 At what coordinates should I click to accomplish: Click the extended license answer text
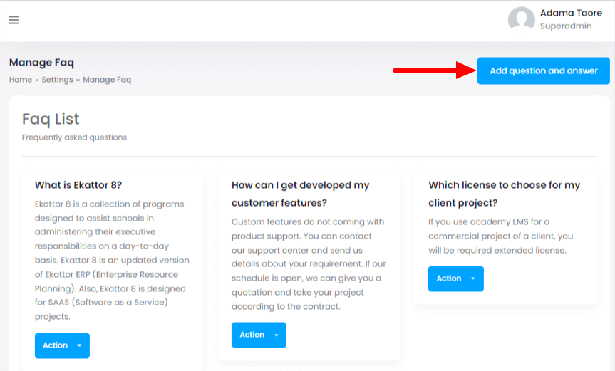[500, 236]
